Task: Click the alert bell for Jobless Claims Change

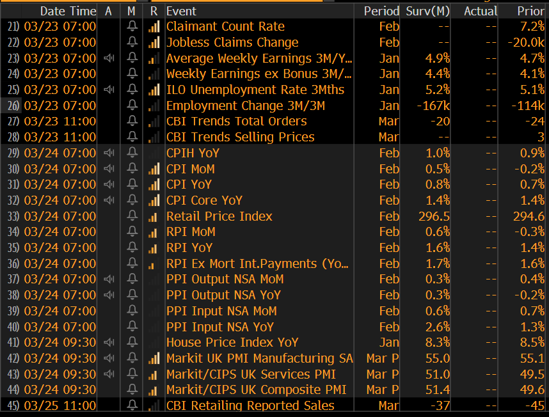Action: 132,42
